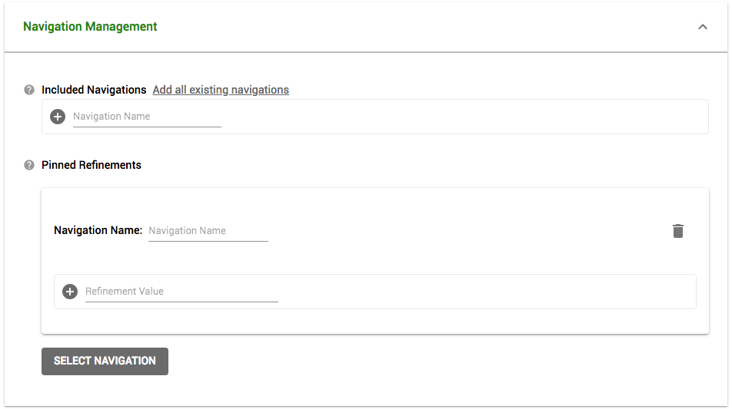732x409 pixels.
Task: Click the Navigation Management heading text
Action: pyautogui.click(x=90, y=27)
